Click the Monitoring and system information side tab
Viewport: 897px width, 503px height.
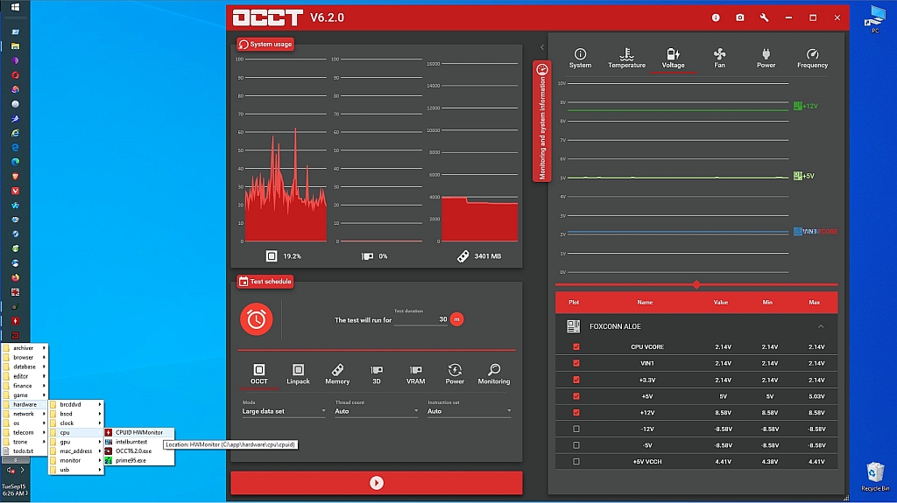541,122
